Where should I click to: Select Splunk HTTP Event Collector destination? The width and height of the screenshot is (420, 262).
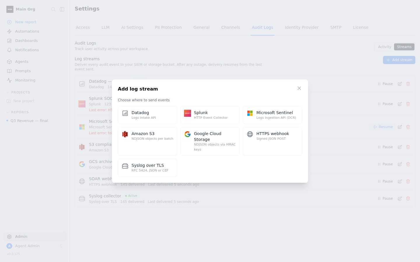click(210, 115)
